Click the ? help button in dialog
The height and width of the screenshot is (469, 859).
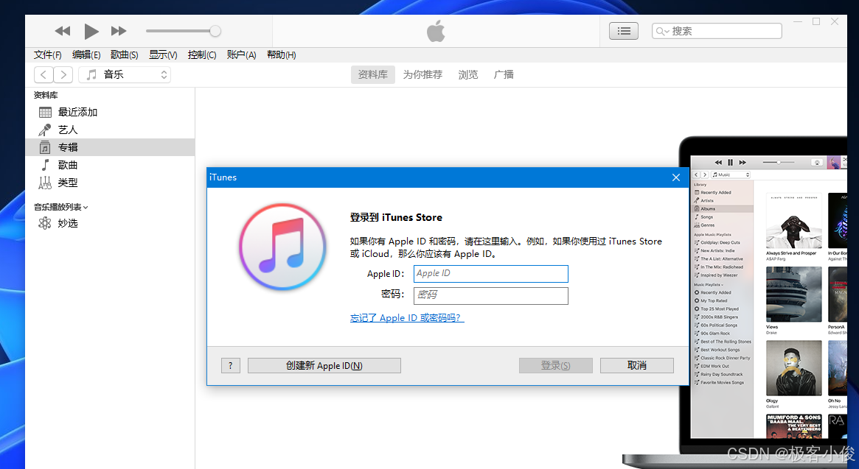231,366
